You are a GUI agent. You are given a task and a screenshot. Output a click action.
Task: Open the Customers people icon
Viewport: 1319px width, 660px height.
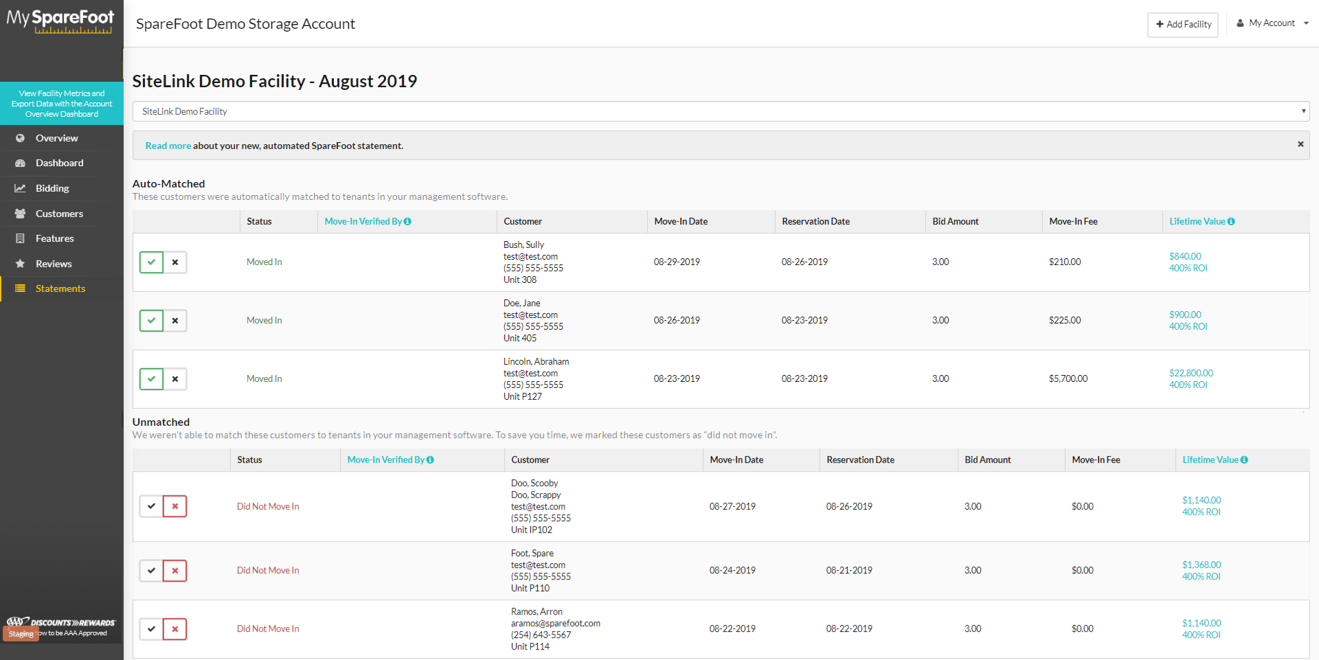20,214
